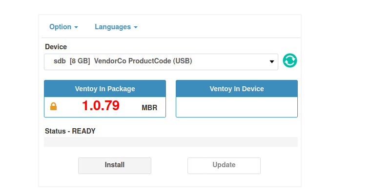The width and height of the screenshot is (392, 195).
Task: Click the empty Ventoy In Device box
Action: pyautogui.click(x=237, y=107)
